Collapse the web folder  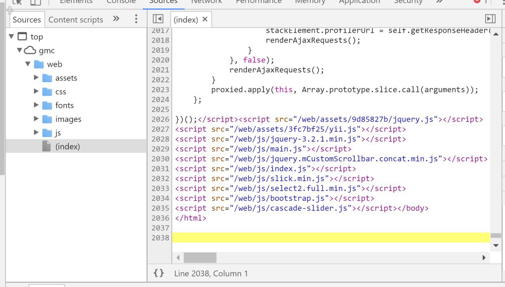tap(28, 64)
